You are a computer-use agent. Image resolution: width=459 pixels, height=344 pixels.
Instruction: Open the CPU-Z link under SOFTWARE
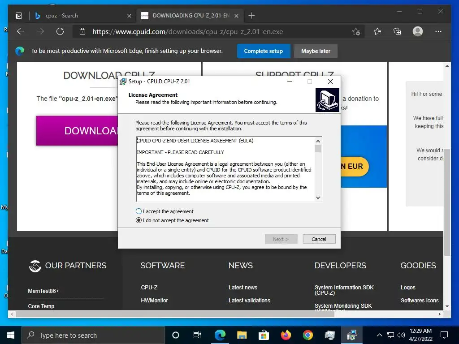149,287
